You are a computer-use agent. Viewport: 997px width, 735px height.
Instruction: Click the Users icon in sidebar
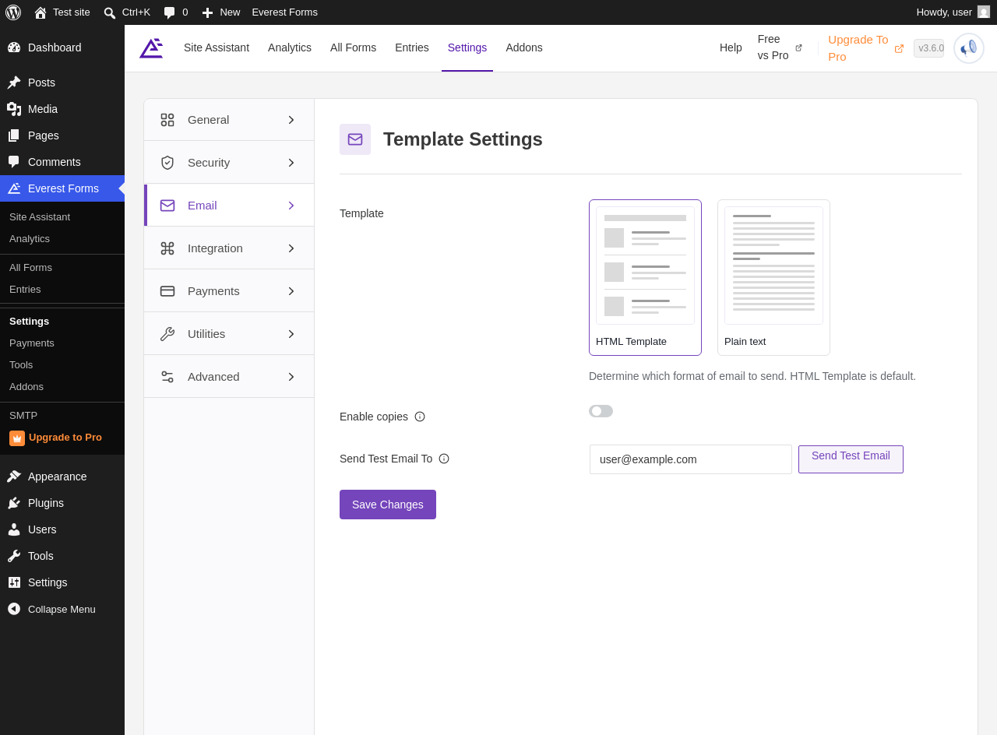point(14,529)
